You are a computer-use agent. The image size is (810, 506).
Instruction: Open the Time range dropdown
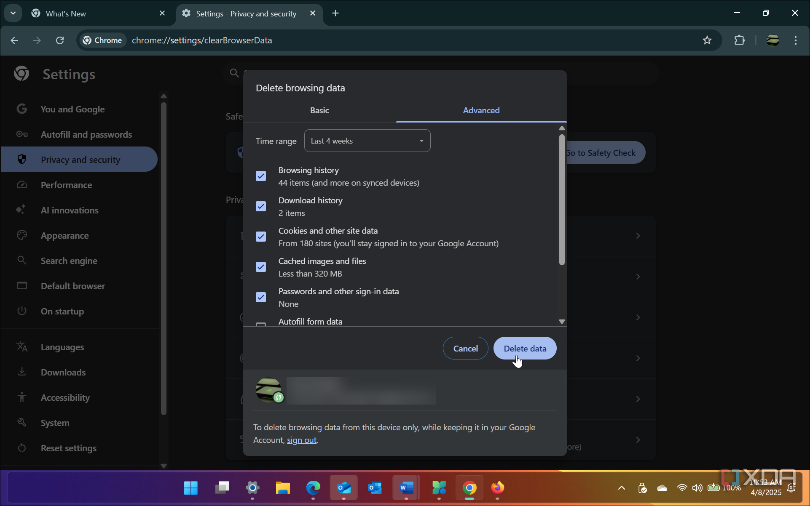pyautogui.click(x=367, y=141)
